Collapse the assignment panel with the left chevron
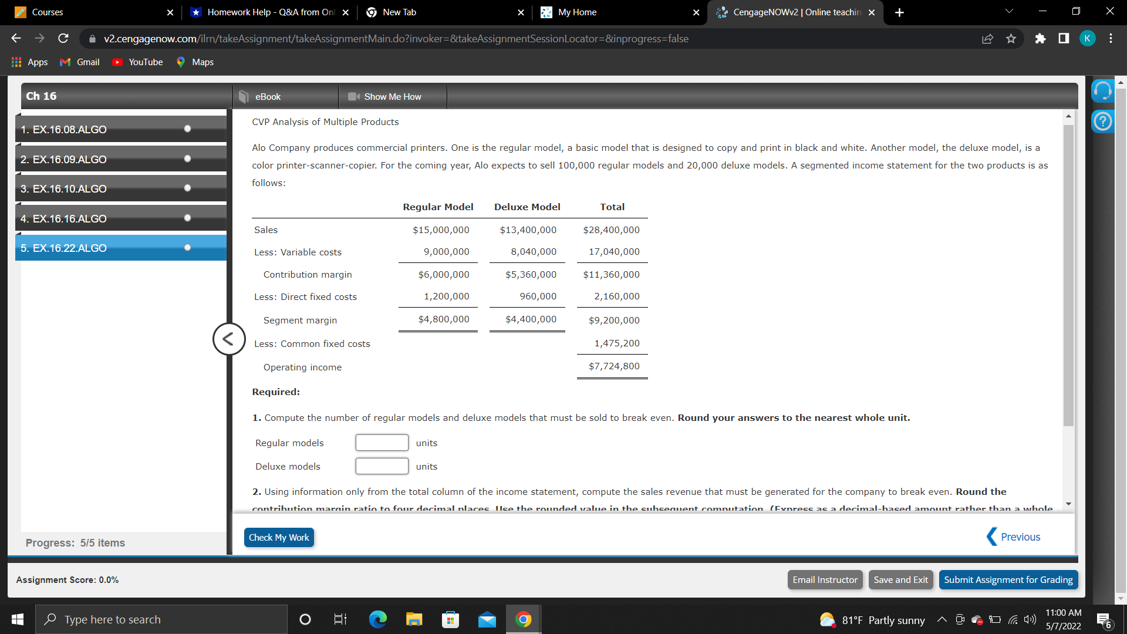Viewport: 1127px width, 634px height. (x=228, y=339)
